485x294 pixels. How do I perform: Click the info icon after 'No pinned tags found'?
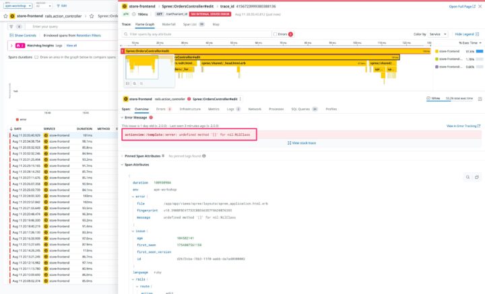coord(204,156)
